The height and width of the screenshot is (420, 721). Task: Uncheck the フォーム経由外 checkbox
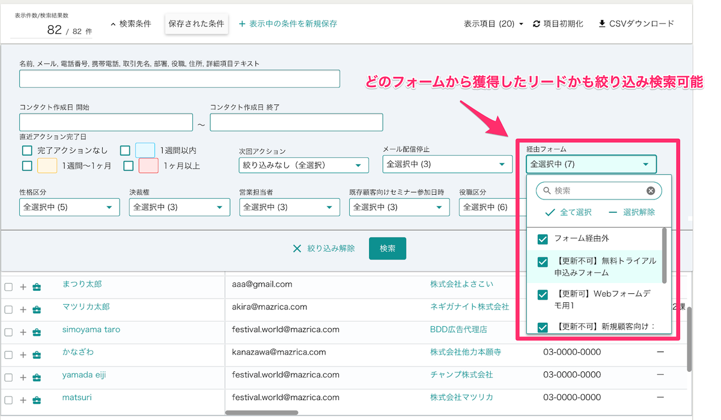tap(543, 239)
